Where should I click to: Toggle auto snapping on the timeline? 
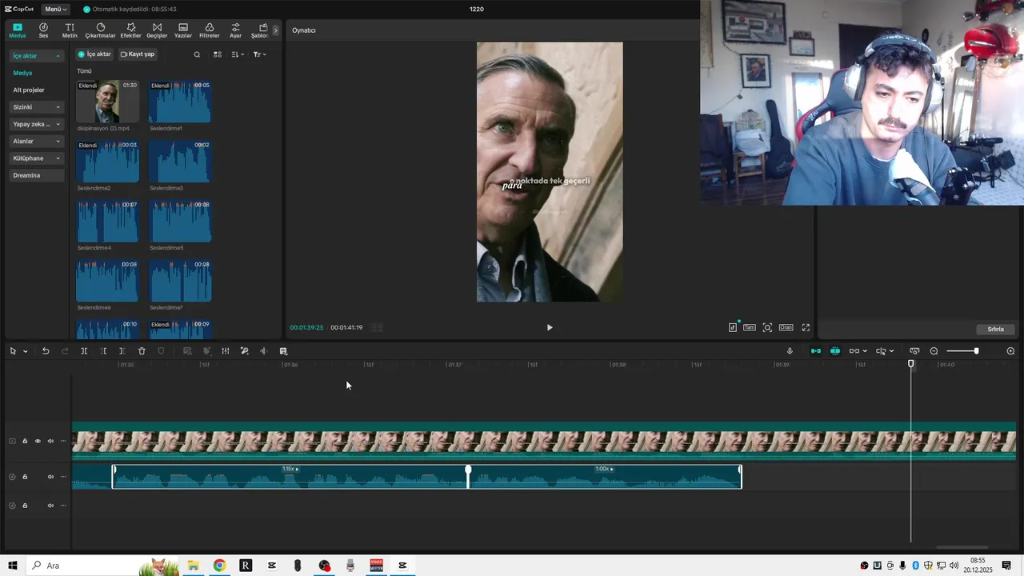click(x=835, y=351)
